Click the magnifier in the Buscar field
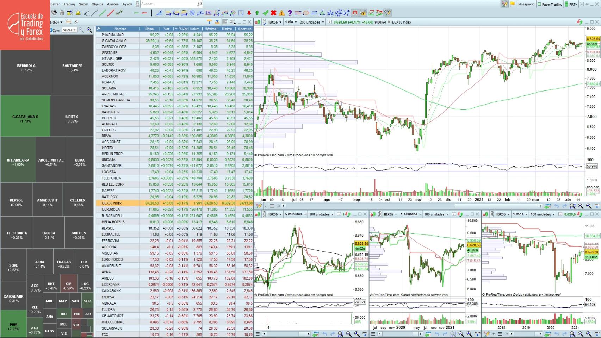This screenshot has width=601, height=338. coord(199,4)
